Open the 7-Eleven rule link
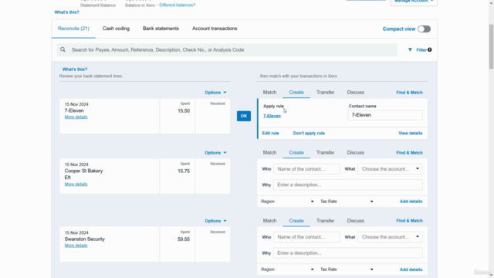 coord(272,116)
